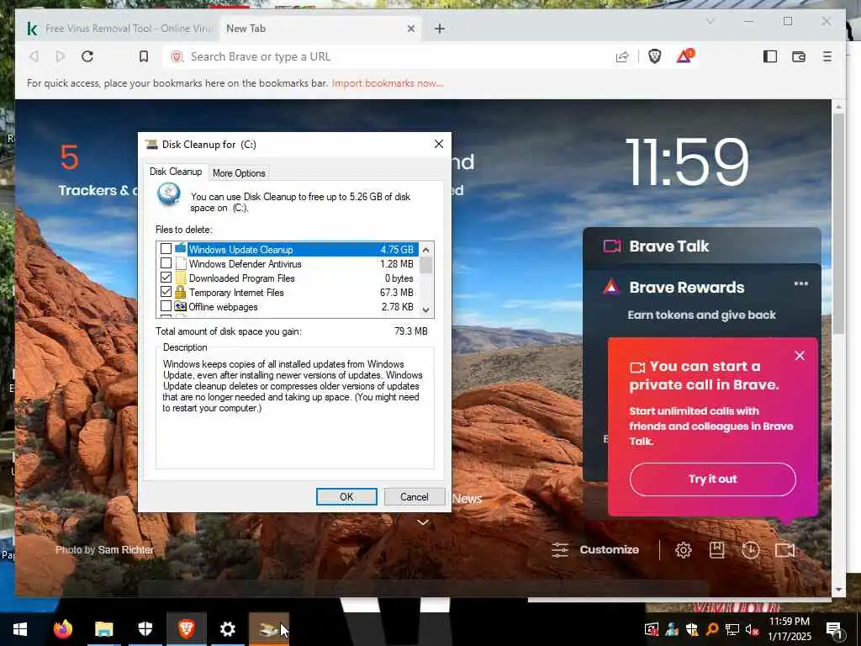Open the Brave Rewards card title
This screenshot has height=646, width=861.
pyautogui.click(x=686, y=288)
